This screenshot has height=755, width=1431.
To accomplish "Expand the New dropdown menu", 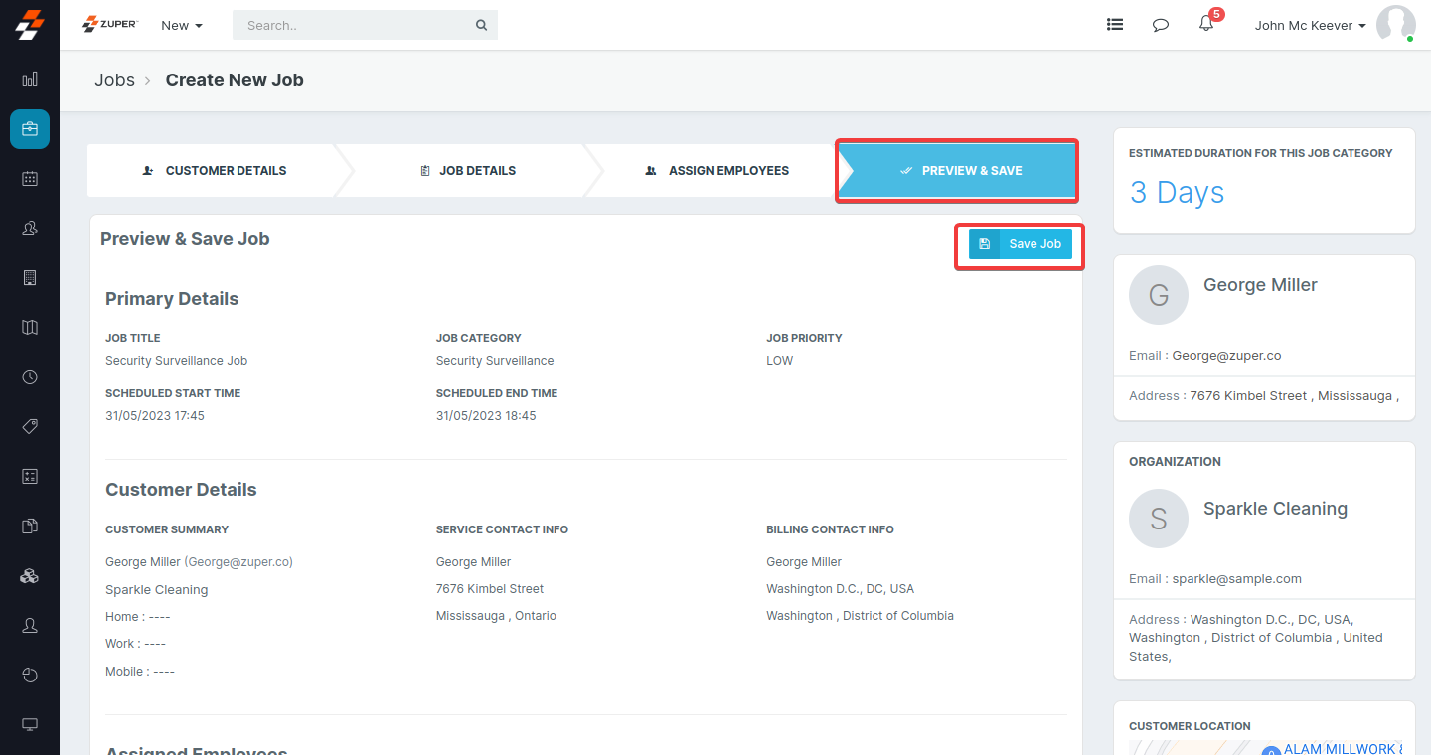I will 181,25.
